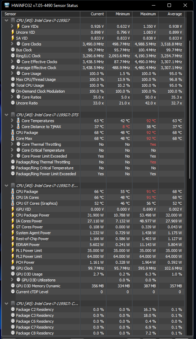Screen dimensions: 196x339
Task: Select the On-Demand Clock Modulation row
Action: [93, 91]
